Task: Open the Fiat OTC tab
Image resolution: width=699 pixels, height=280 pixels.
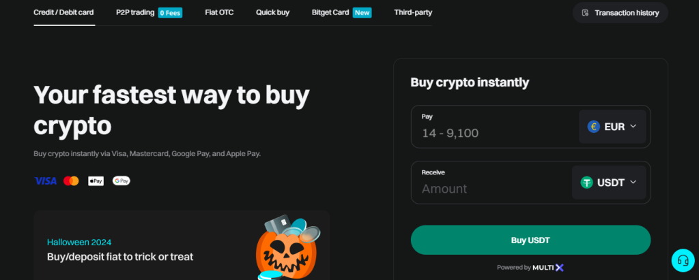Action: click(x=219, y=12)
